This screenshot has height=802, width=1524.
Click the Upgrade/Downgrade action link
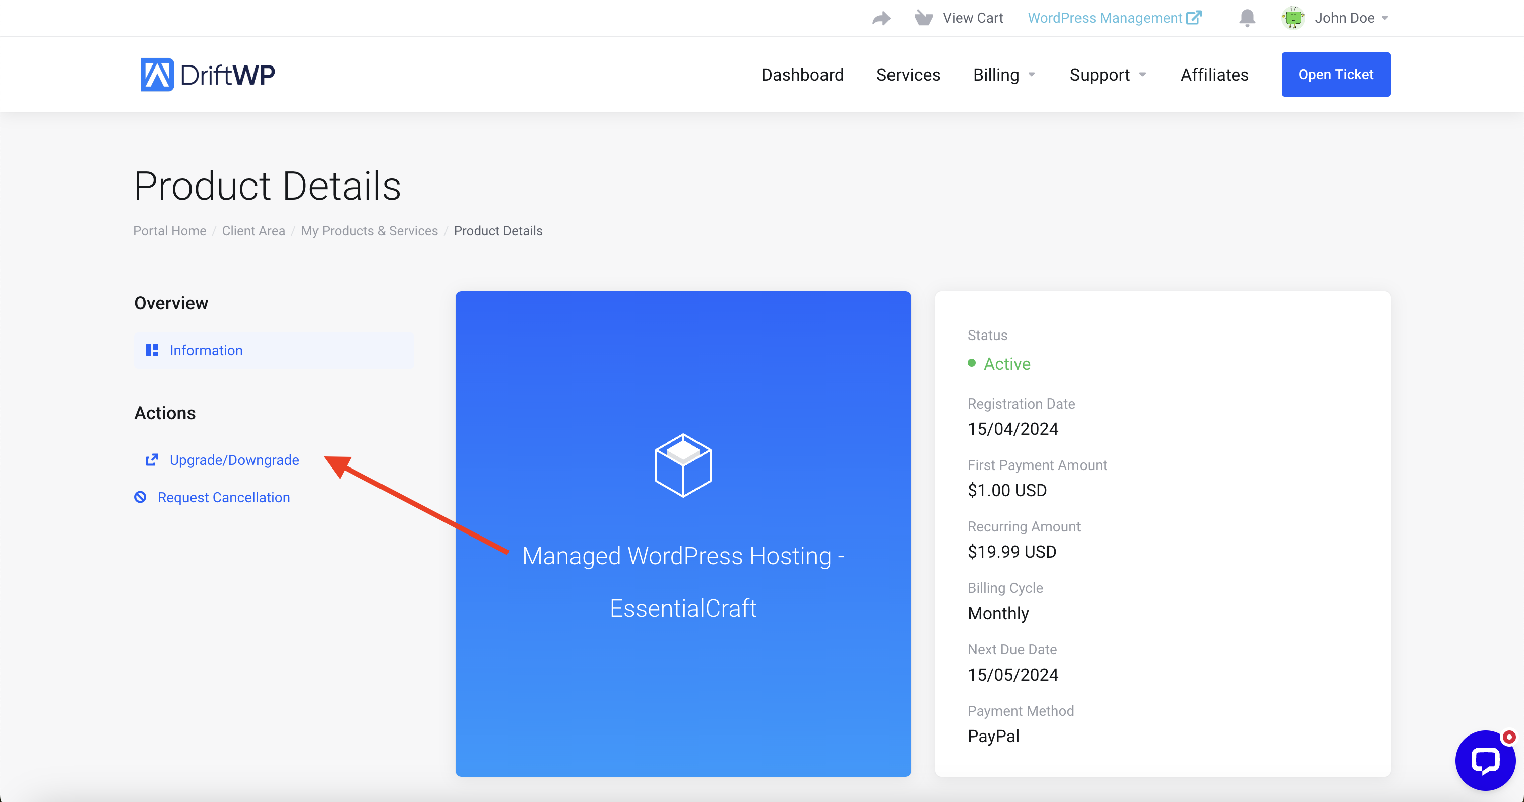click(234, 460)
